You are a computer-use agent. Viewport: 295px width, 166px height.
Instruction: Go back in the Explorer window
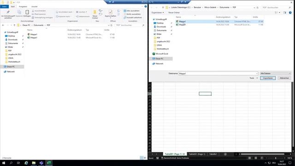(3, 25)
